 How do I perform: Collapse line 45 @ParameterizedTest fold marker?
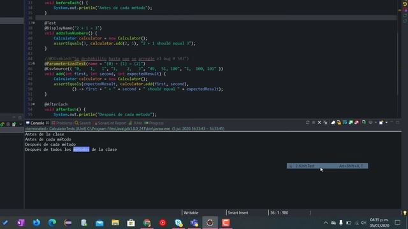point(34,64)
